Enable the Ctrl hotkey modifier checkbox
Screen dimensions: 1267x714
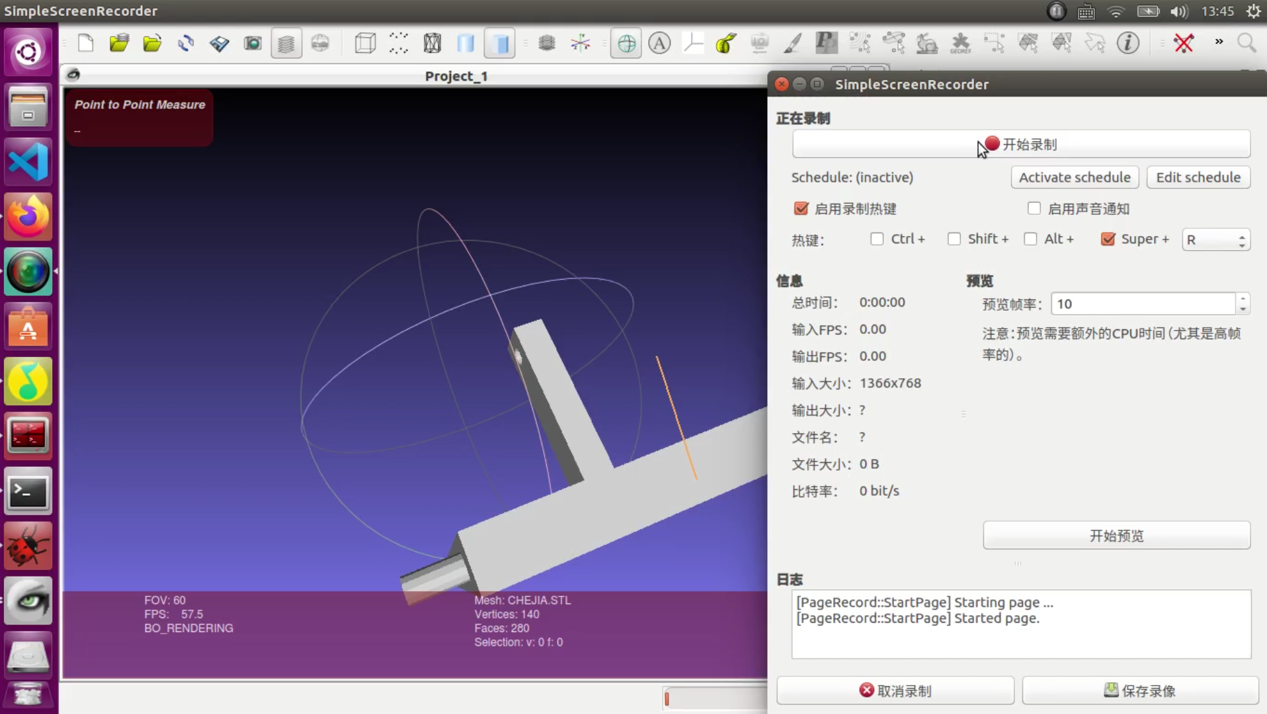coord(878,239)
